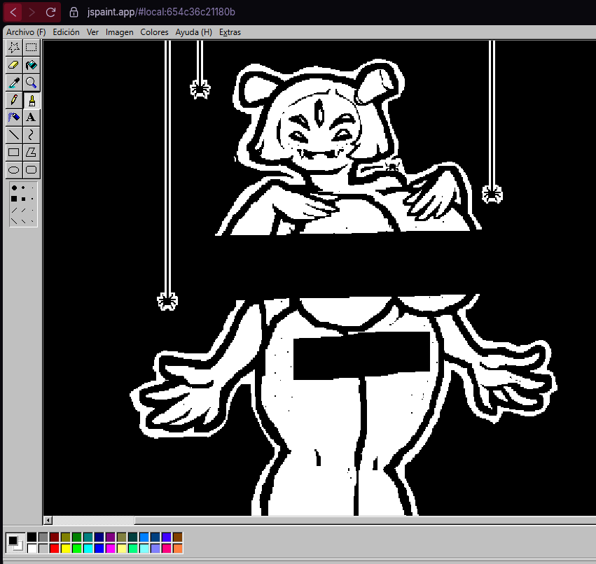Pick the bright yellow palette color

(66, 549)
